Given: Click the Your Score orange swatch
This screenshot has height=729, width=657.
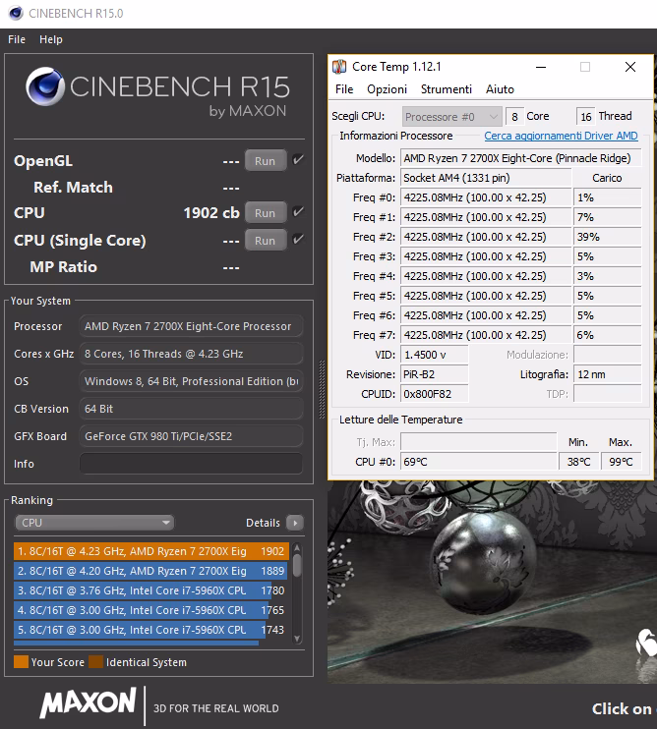Looking at the screenshot, I should pyautogui.click(x=21, y=662).
